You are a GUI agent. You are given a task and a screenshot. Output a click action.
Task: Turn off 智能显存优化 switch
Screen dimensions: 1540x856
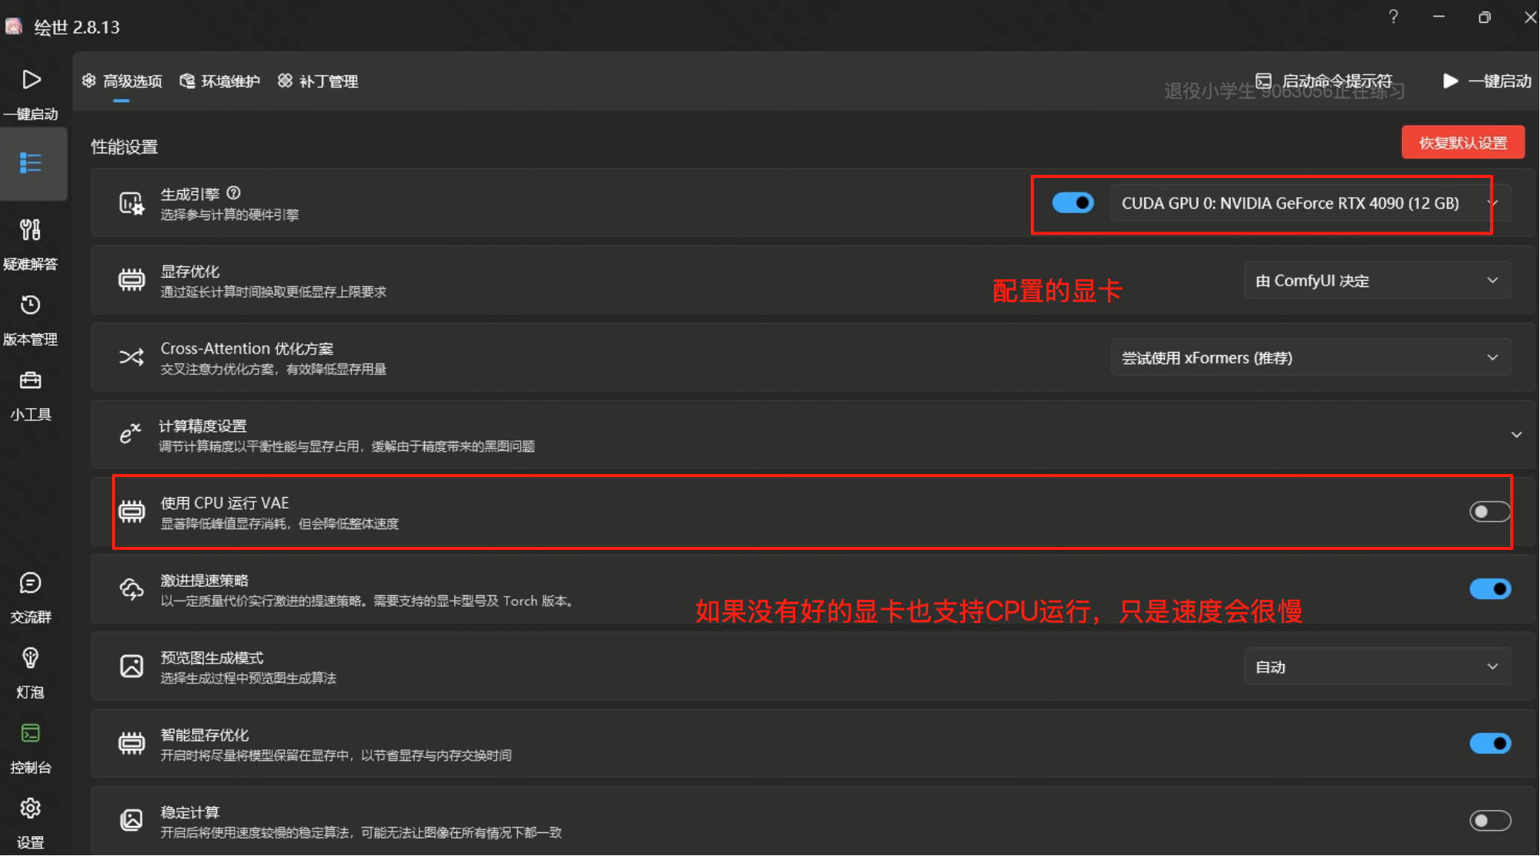[x=1489, y=743]
